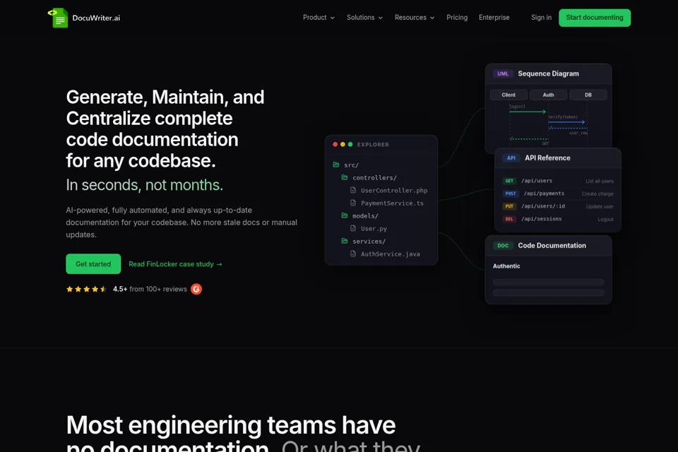Click Sign in
Image resolution: width=678 pixels, height=452 pixels.
point(541,17)
